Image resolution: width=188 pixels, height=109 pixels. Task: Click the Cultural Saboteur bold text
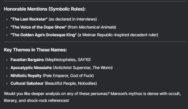pyautogui.click(x=27, y=83)
